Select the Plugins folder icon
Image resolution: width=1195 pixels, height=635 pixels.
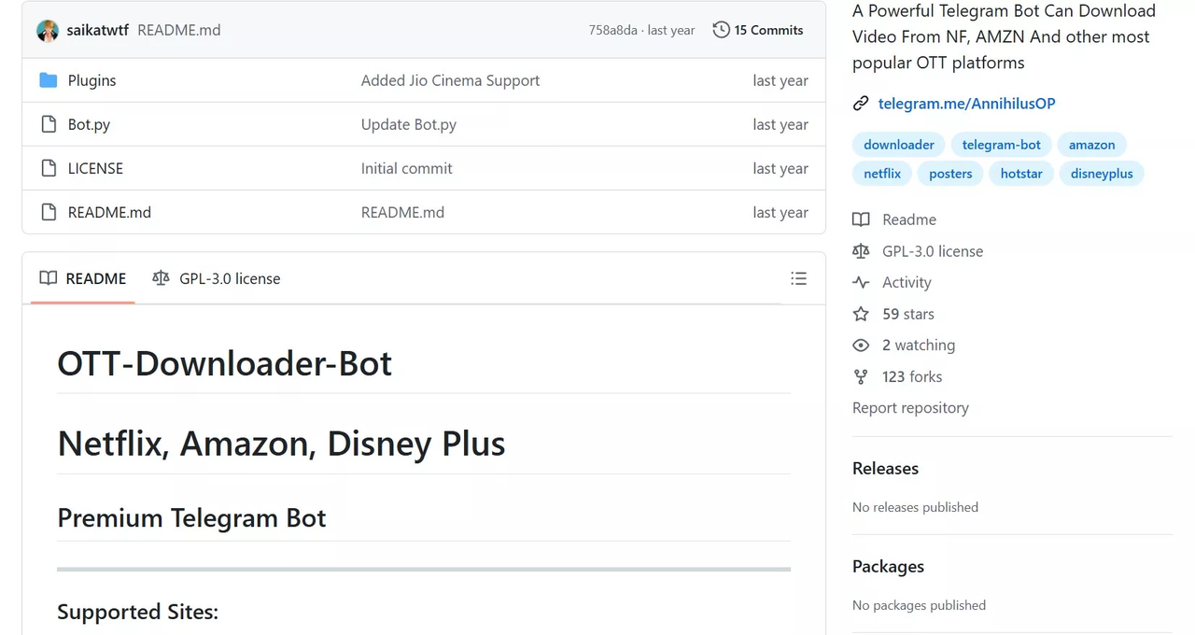(x=48, y=79)
